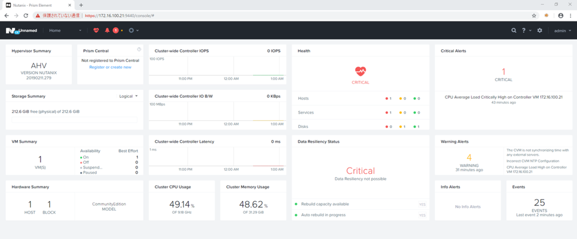577x239 pixels.
Task: Click the red alert count badge
Action: (x=116, y=30)
